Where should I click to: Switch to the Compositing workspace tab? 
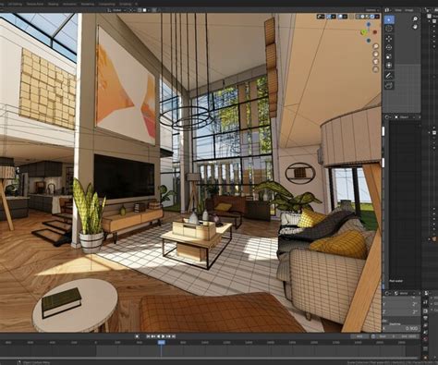pyautogui.click(x=107, y=4)
